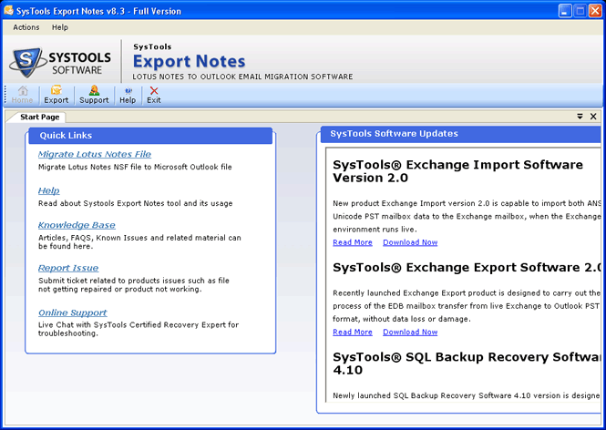
Task: Open the Online Support link
Action: point(73,312)
